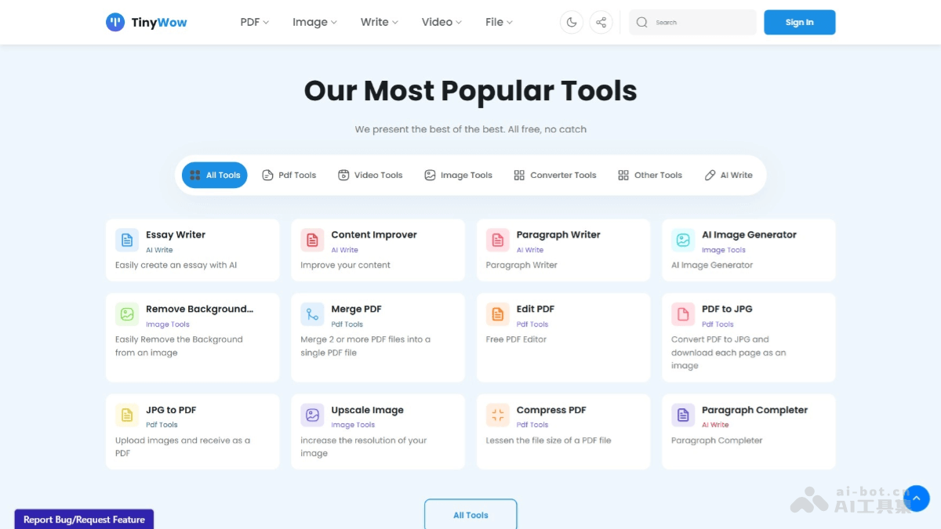Click Report Bug/Request Feature button

(84, 519)
